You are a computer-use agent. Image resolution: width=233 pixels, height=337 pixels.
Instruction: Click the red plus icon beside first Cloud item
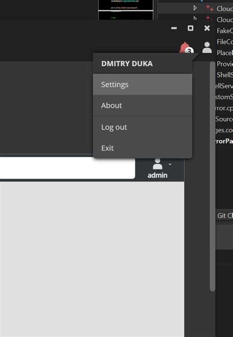(x=209, y=8)
